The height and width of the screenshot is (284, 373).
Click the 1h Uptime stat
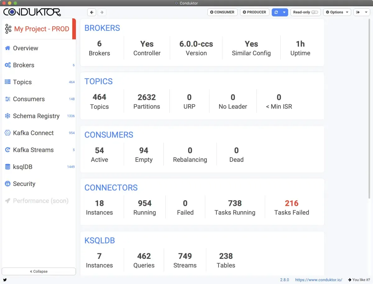300,48
